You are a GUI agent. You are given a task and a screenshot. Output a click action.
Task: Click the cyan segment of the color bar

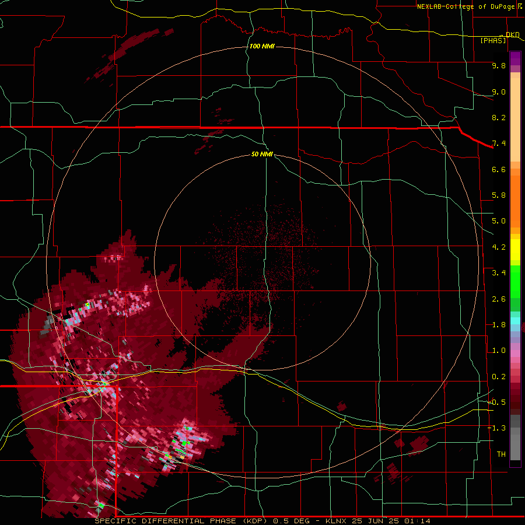click(515, 321)
